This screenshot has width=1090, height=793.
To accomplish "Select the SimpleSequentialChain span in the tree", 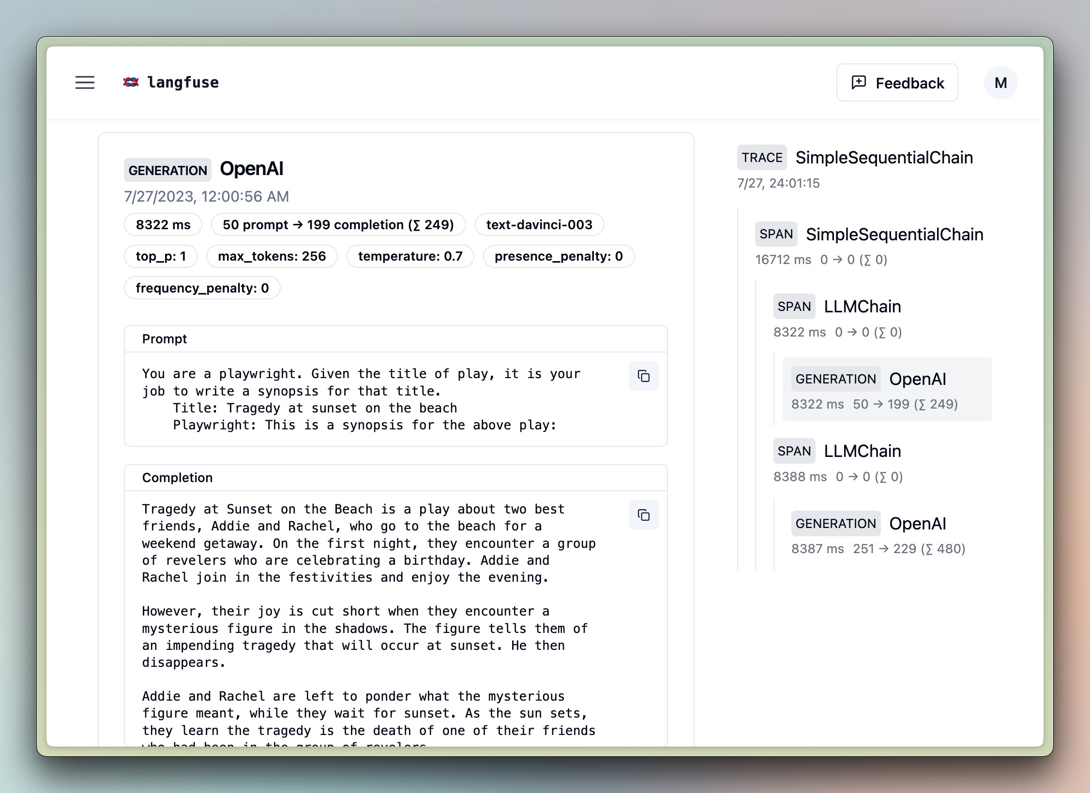I will click(x=894, y=235).
